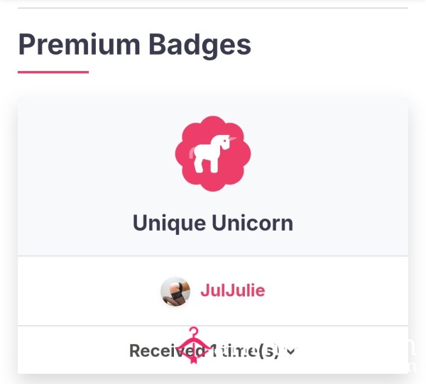Open JulJulie's round avatar picture
This screenshot has width=426, height=384.
point(175,292)
